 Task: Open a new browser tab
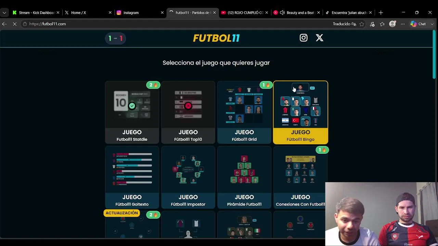tap(381, 13)
